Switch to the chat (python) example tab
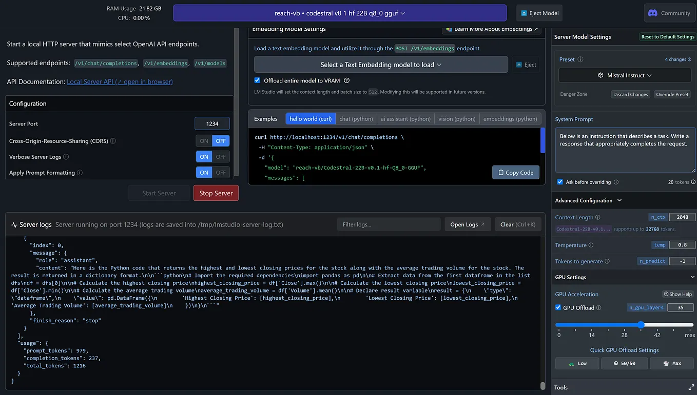 click(356, 118)
